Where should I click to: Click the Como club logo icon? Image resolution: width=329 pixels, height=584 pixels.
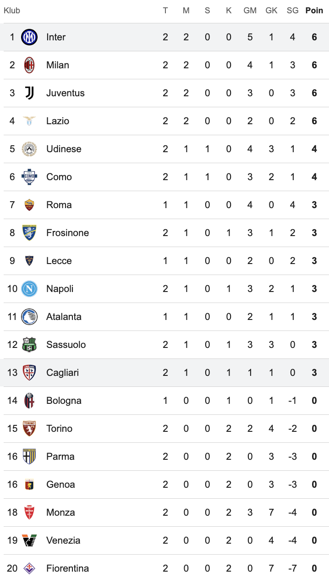pyautogui.click(x=29, y=177)
